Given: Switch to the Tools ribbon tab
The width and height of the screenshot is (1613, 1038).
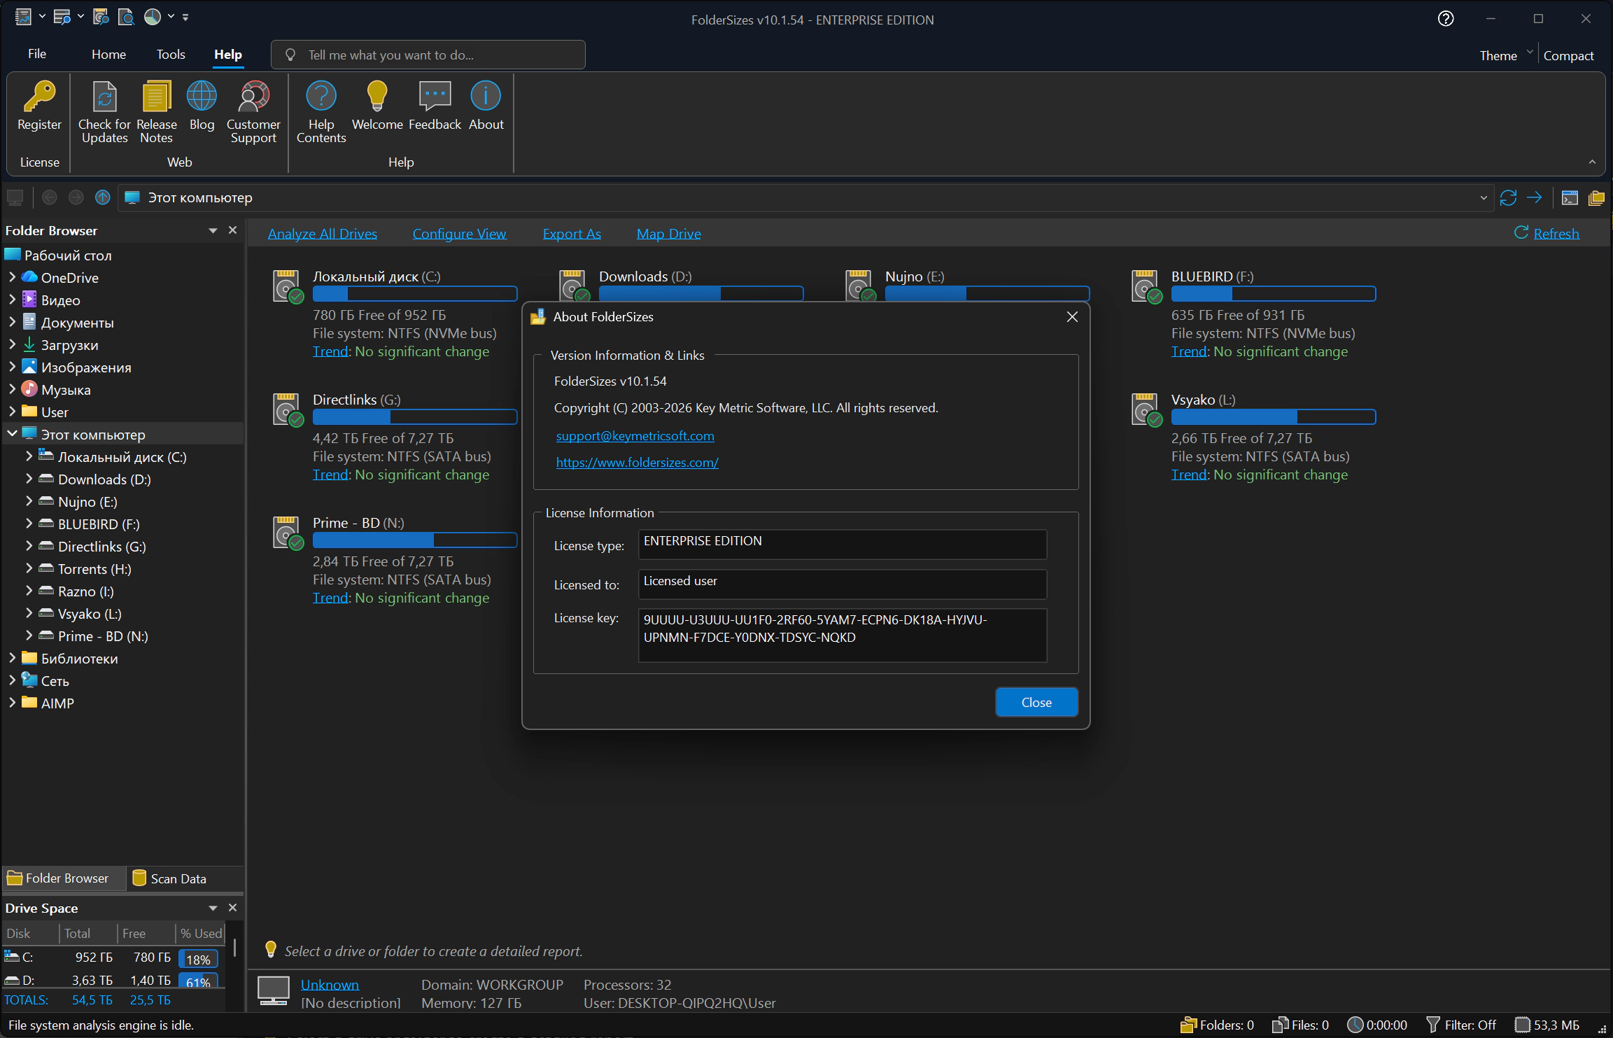Looking at the screenshot, I should point(171,54).
